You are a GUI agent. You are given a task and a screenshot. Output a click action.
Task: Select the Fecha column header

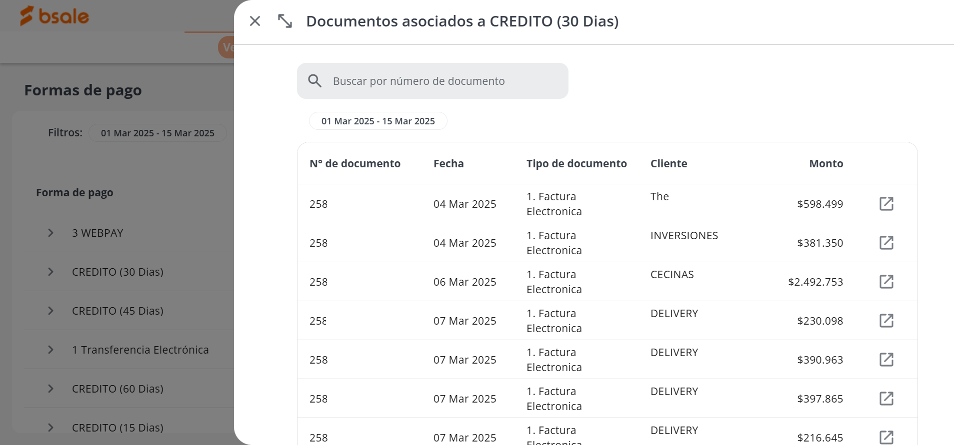(x=448, y=163)
